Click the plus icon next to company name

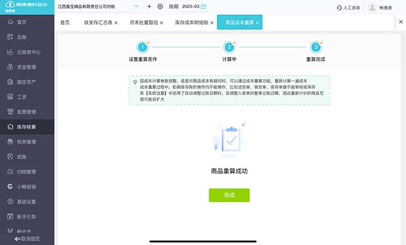pyautogui.click(x=149, y=6)
